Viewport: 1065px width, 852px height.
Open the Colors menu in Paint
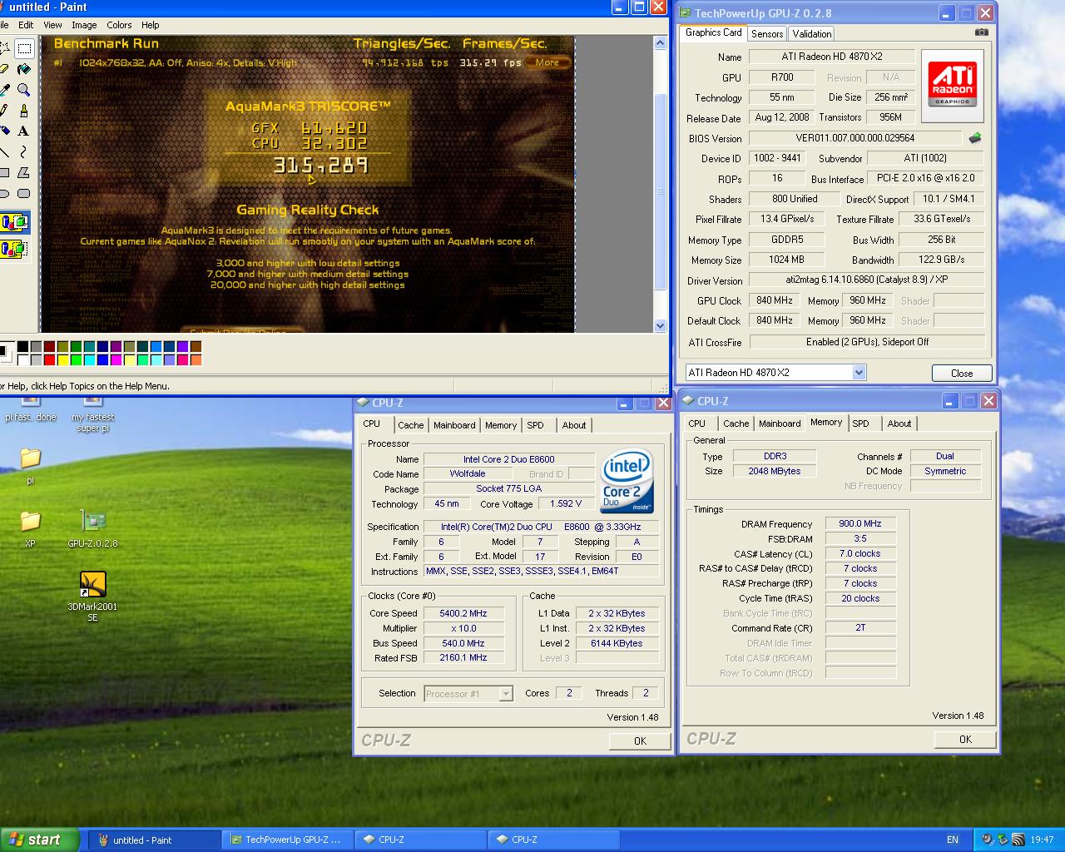[119, 25]
